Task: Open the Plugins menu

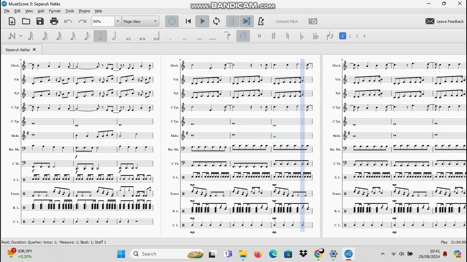Action: [x=84, y=11]
